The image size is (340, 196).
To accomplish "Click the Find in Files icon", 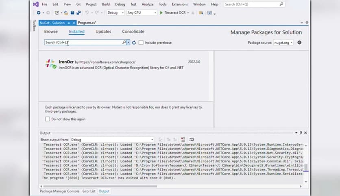I will [x=201, y=13].
